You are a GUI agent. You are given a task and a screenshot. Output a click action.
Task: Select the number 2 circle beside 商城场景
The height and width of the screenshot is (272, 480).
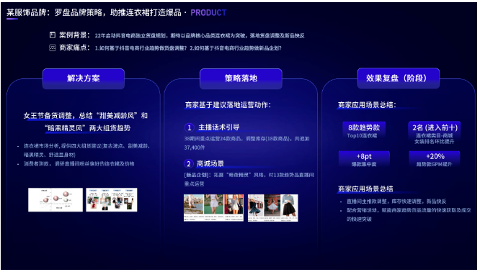click(189, 164)
